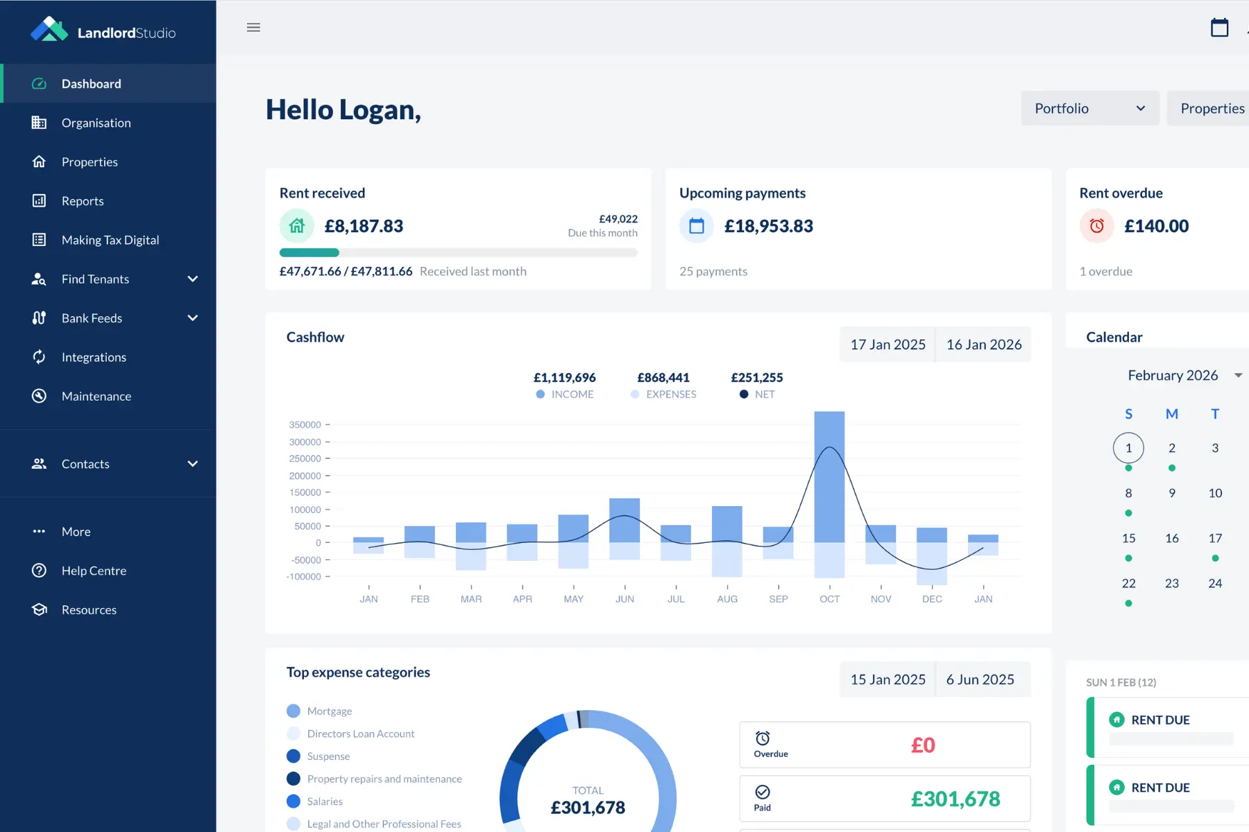Click the Reports chart icon
This screenshot has height=832, width=1249.
pos(39,201)
